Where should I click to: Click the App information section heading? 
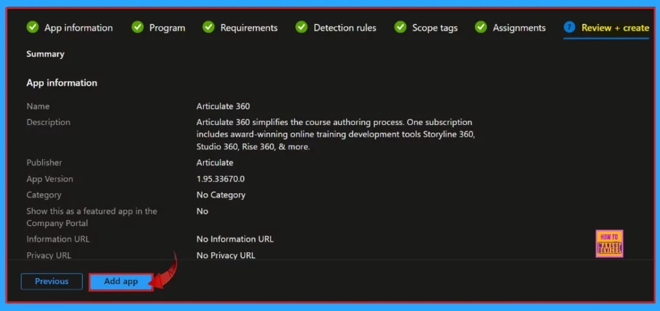[62, 83]
